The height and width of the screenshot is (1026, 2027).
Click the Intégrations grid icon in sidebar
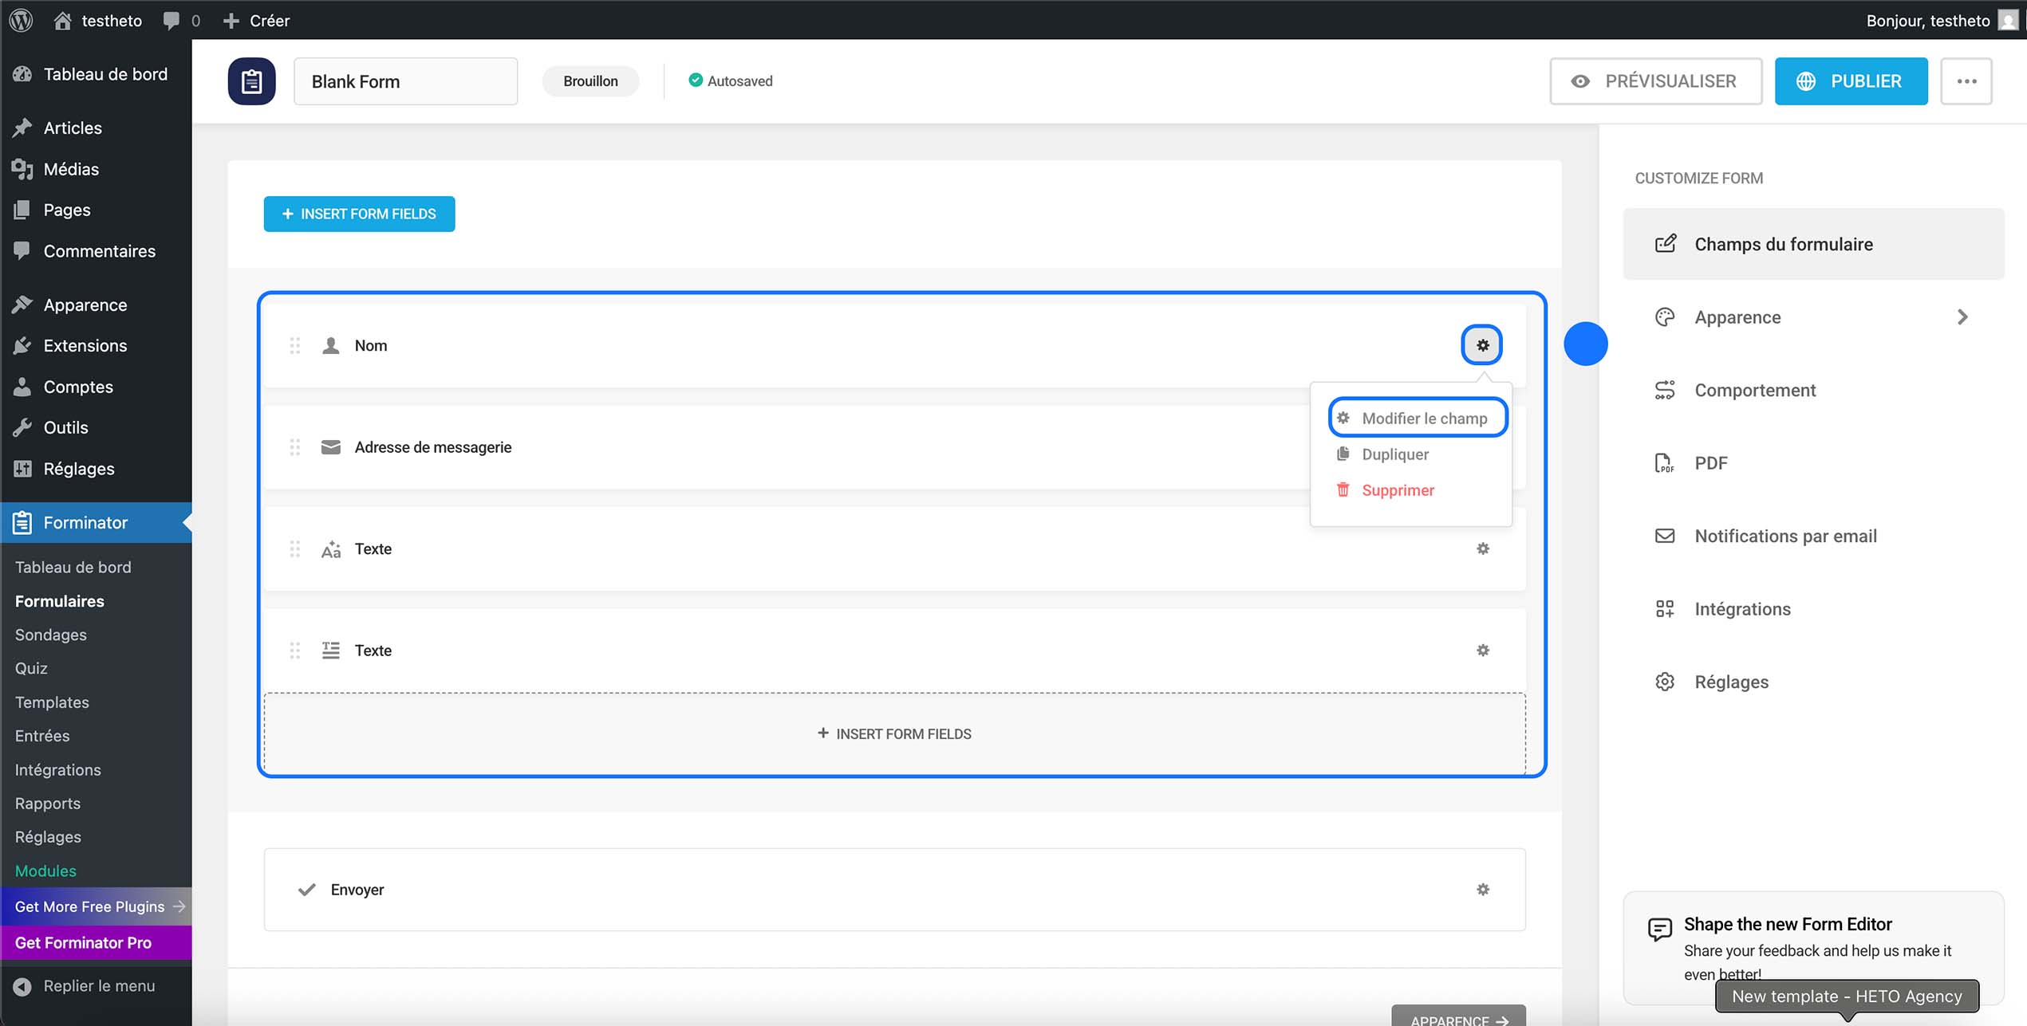1664,609
